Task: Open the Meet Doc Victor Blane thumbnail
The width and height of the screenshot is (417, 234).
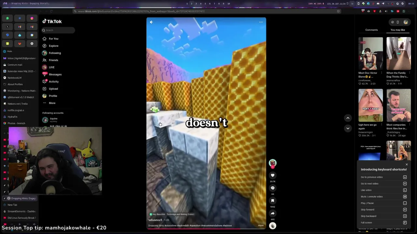Action: 371,53
